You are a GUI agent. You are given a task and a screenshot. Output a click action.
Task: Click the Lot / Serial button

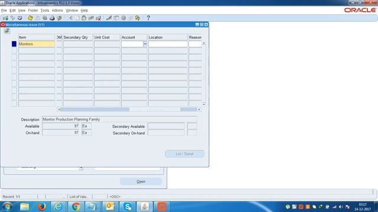coord(185,154)
